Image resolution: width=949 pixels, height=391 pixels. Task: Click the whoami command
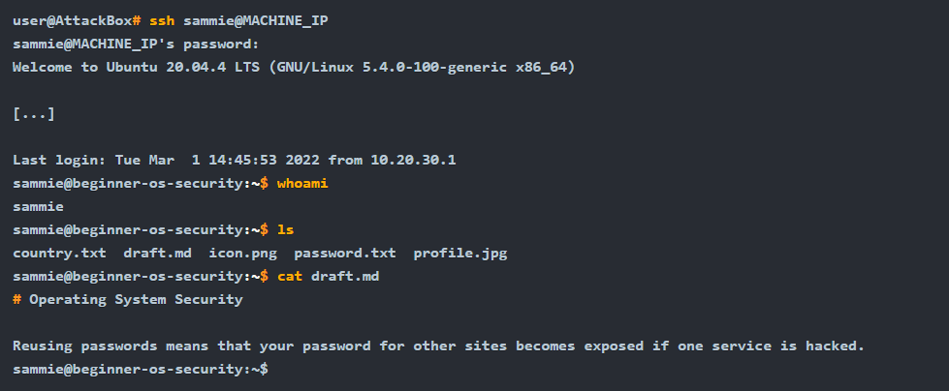302,183
